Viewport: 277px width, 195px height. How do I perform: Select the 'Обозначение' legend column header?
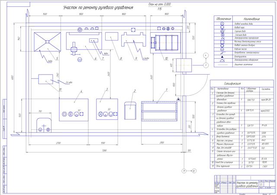[223, 19]
